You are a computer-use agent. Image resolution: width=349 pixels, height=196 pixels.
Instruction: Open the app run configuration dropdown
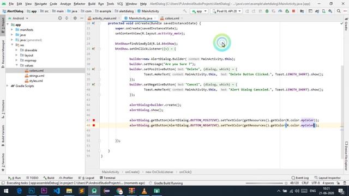tap(199, 11)
